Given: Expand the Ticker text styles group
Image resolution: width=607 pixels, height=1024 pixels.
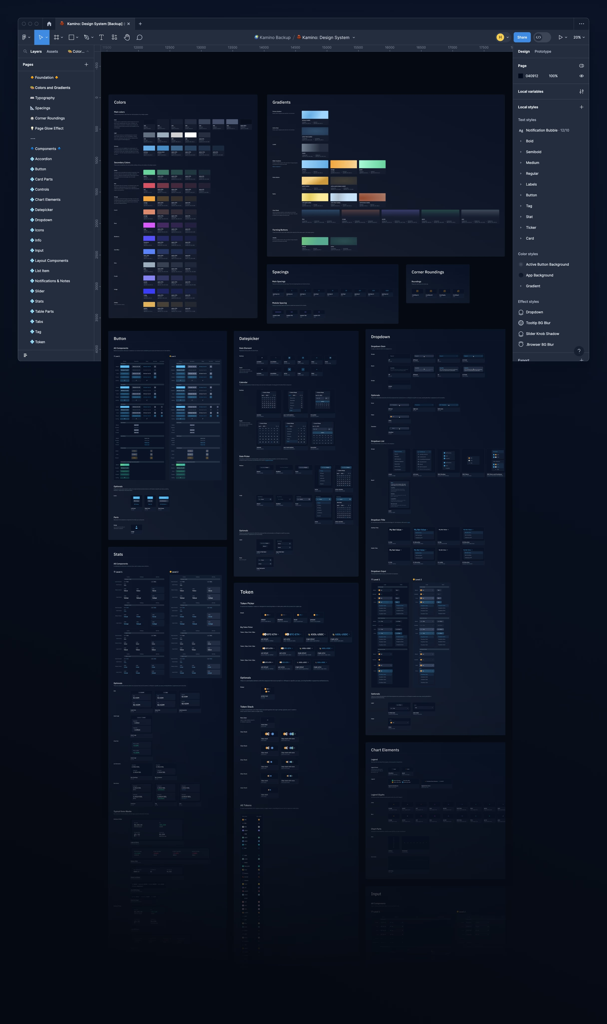Looking at the screenshot, I should coord(521,227).
